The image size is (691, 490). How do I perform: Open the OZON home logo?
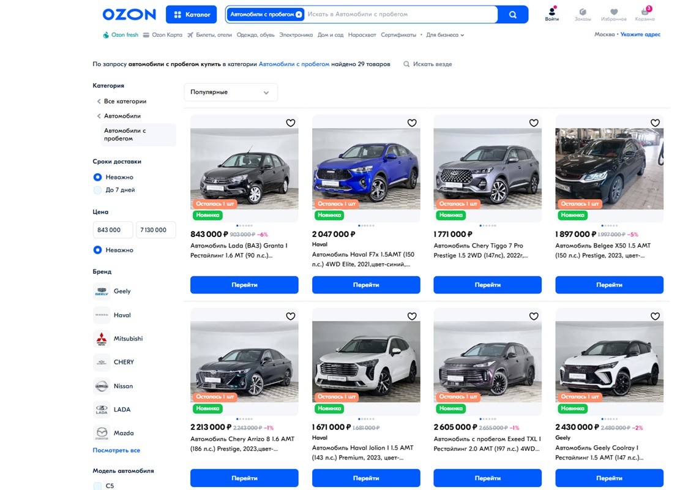click(x=129, y=15)
